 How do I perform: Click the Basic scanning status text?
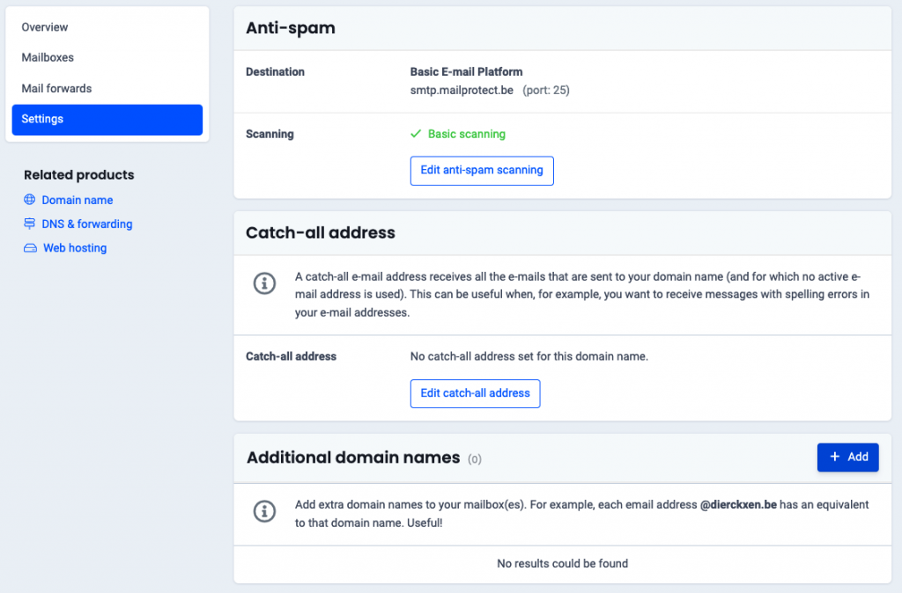pyautogui.click(x=467, y=134)
